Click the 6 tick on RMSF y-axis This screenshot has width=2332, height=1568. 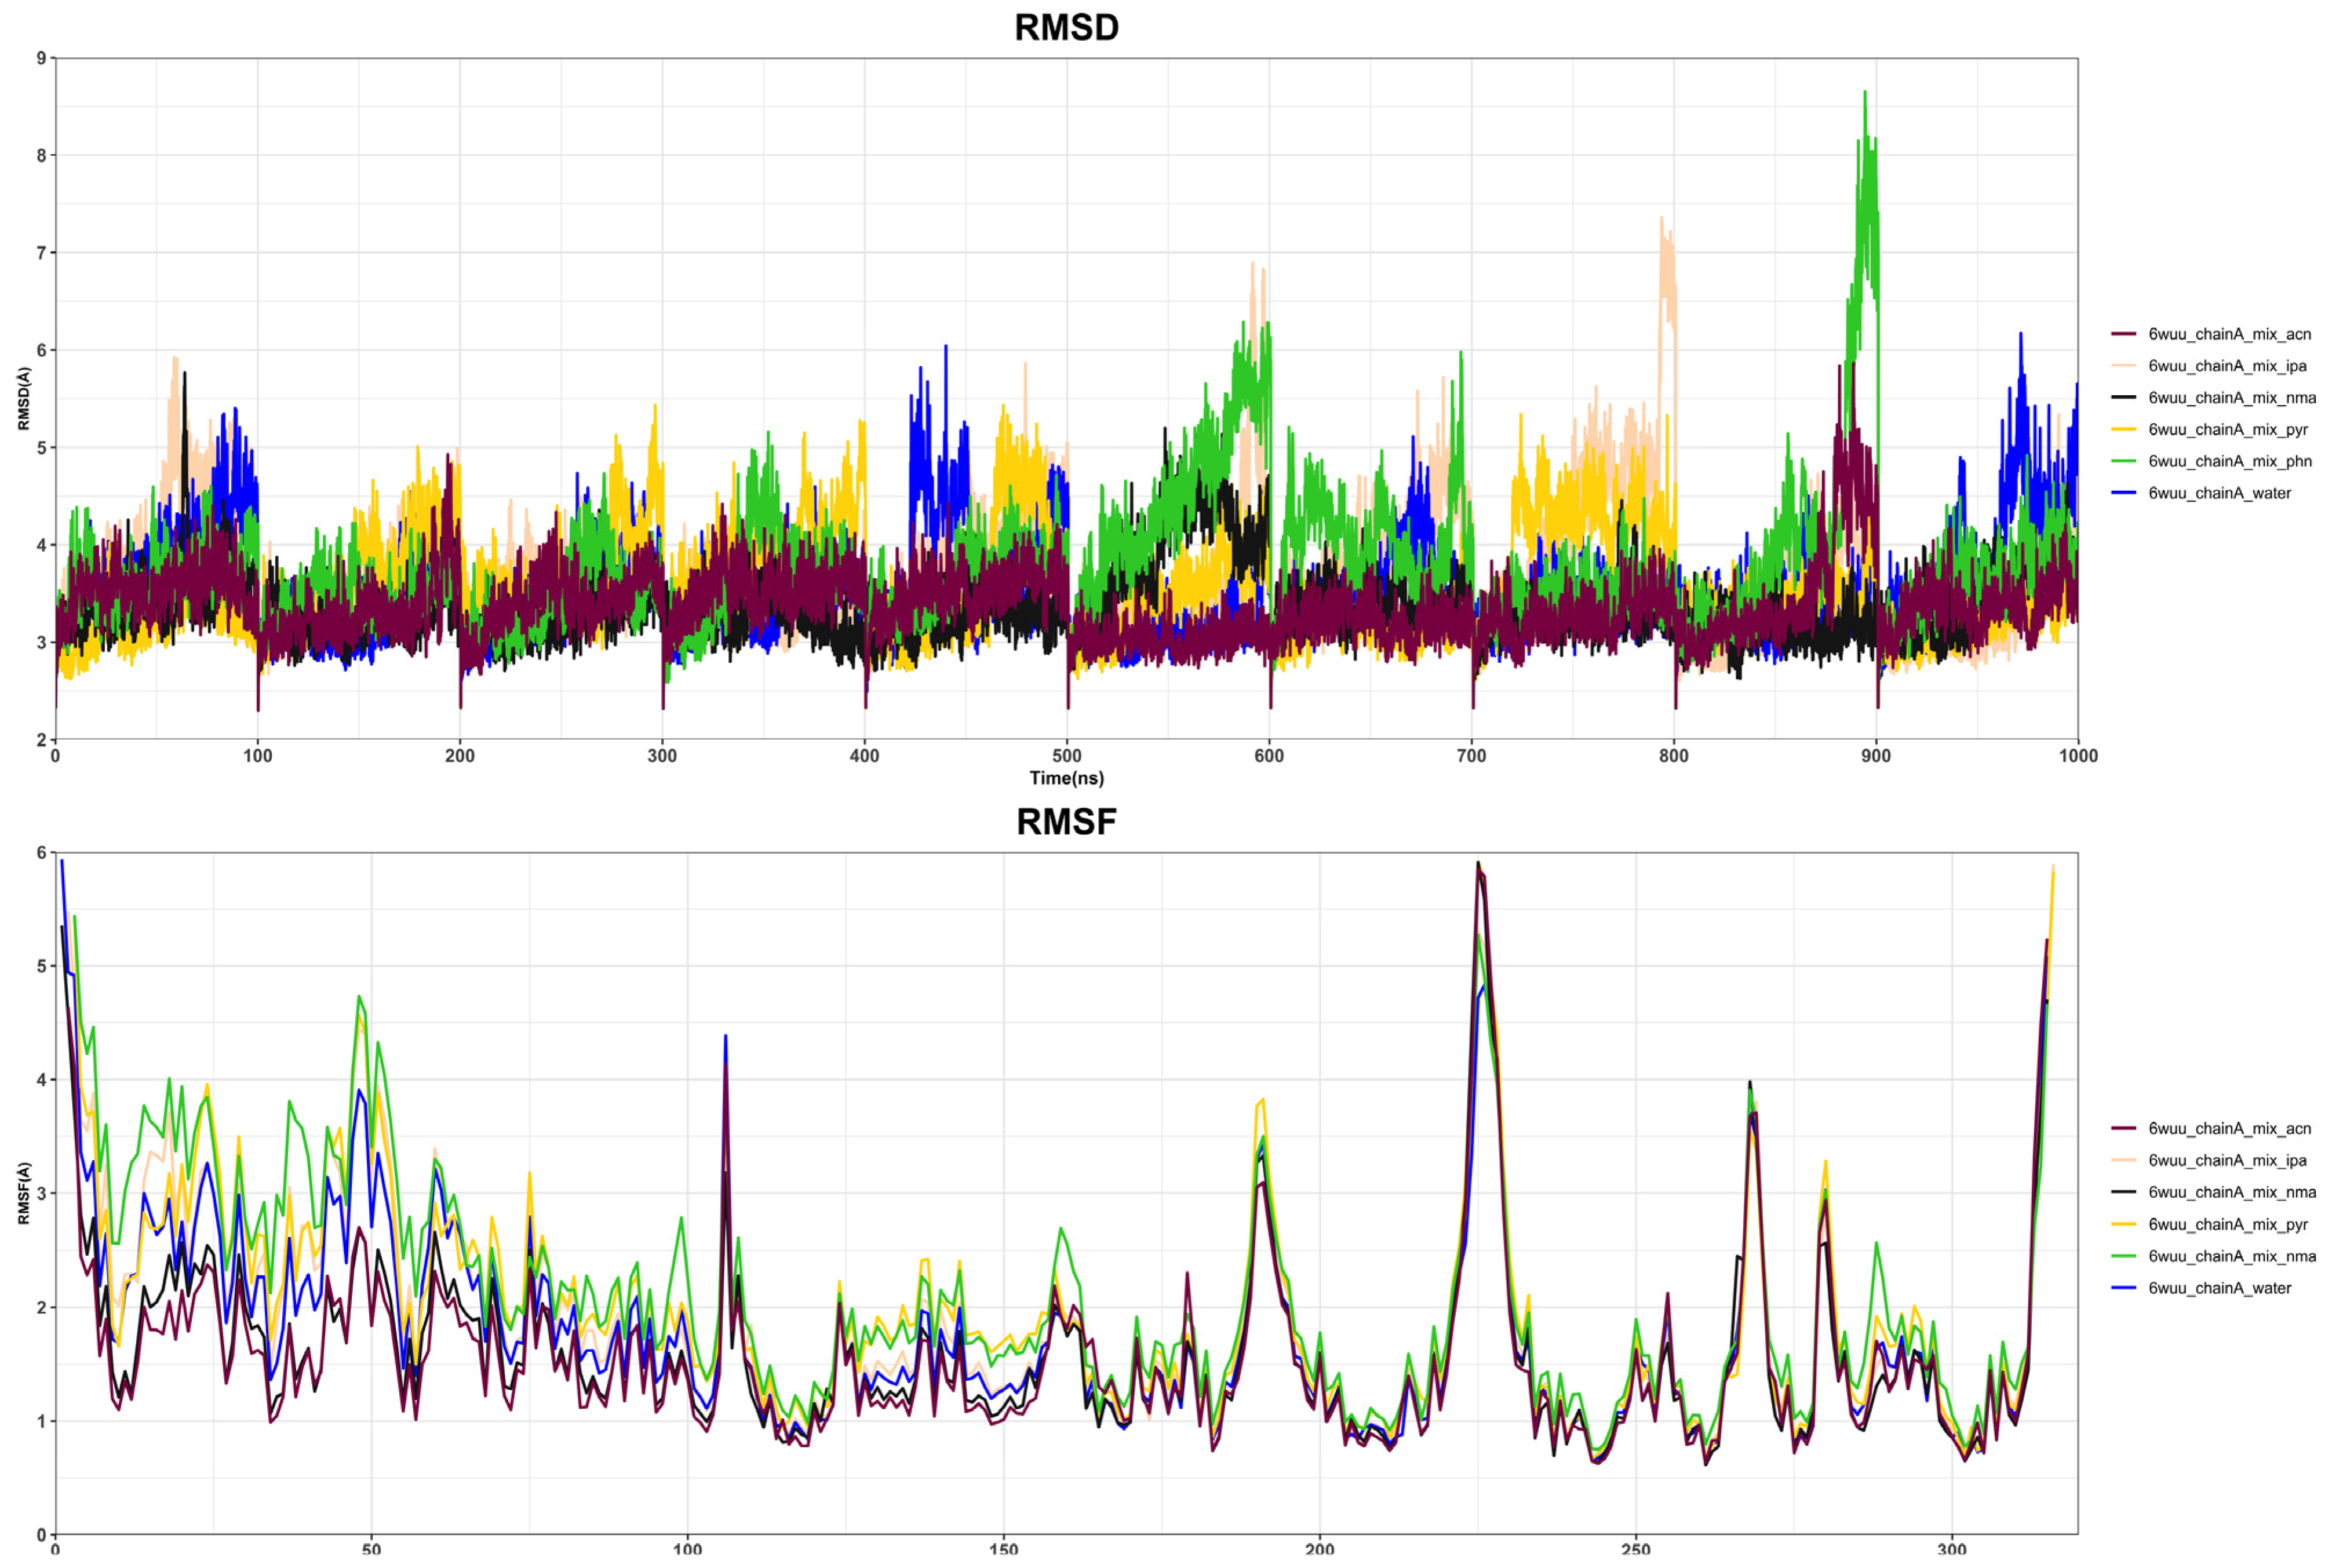41,852
